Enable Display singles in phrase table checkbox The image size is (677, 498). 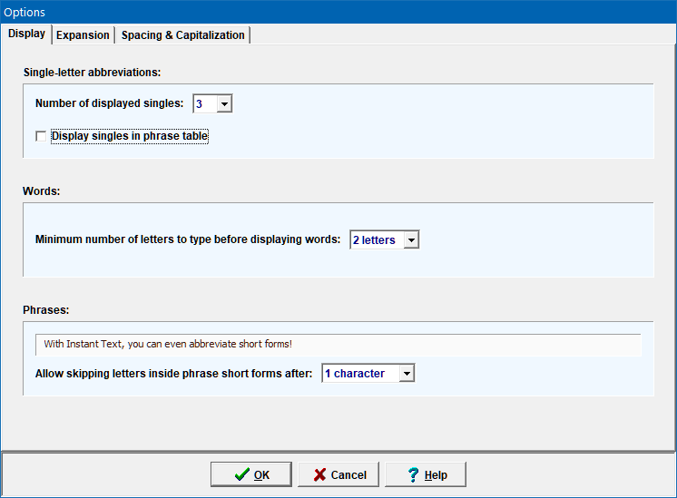click(41, 137)
